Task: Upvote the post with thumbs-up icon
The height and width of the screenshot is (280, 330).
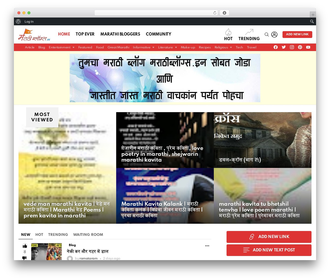Action: click(x=25, y=246)
